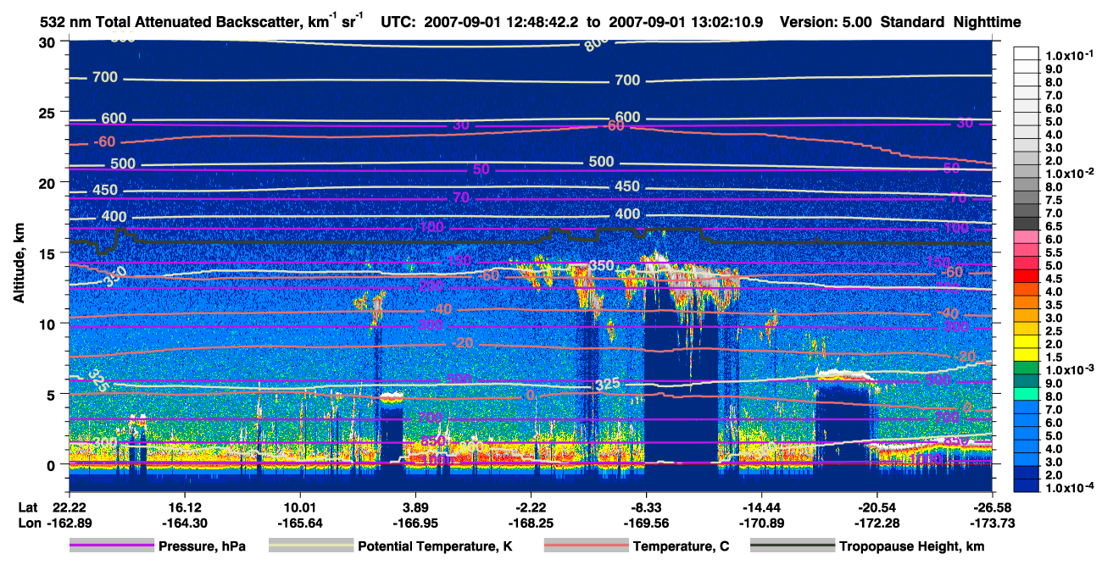The height and width of the screenshot is (565, 1102).
Task: Click latitude value 3.89
Action: [x=415, y=506]
